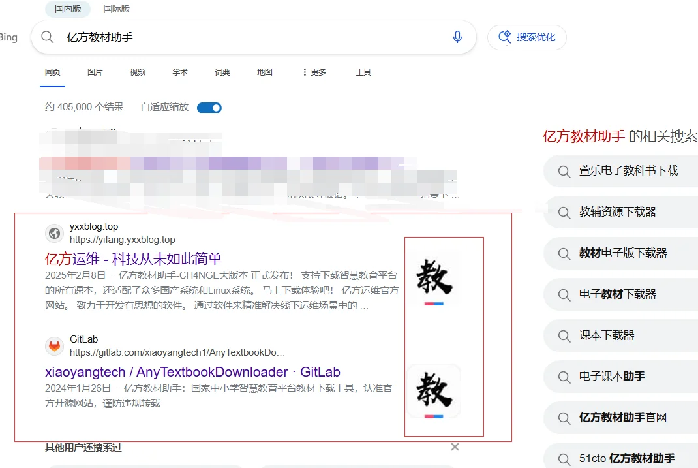Search related term 课本下载器

coord(622,335)
